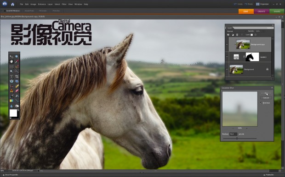Click the home icon in title bar
Screen dimensions: 285x177
point(12,4)
